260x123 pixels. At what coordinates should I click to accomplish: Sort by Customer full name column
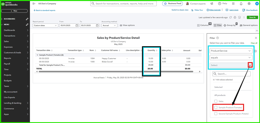point(119,50)
